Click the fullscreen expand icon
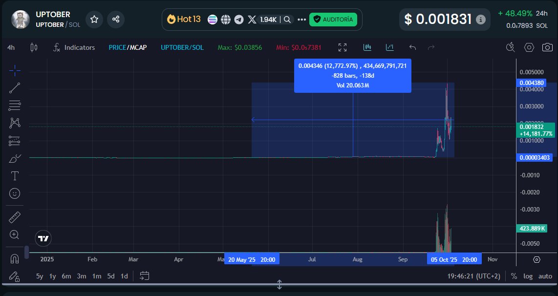The height and width of the screenshot is (296, 558). coord(343,47)
